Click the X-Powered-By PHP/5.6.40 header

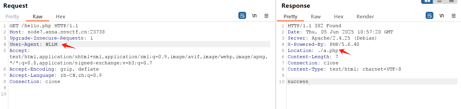pos(323,44)
